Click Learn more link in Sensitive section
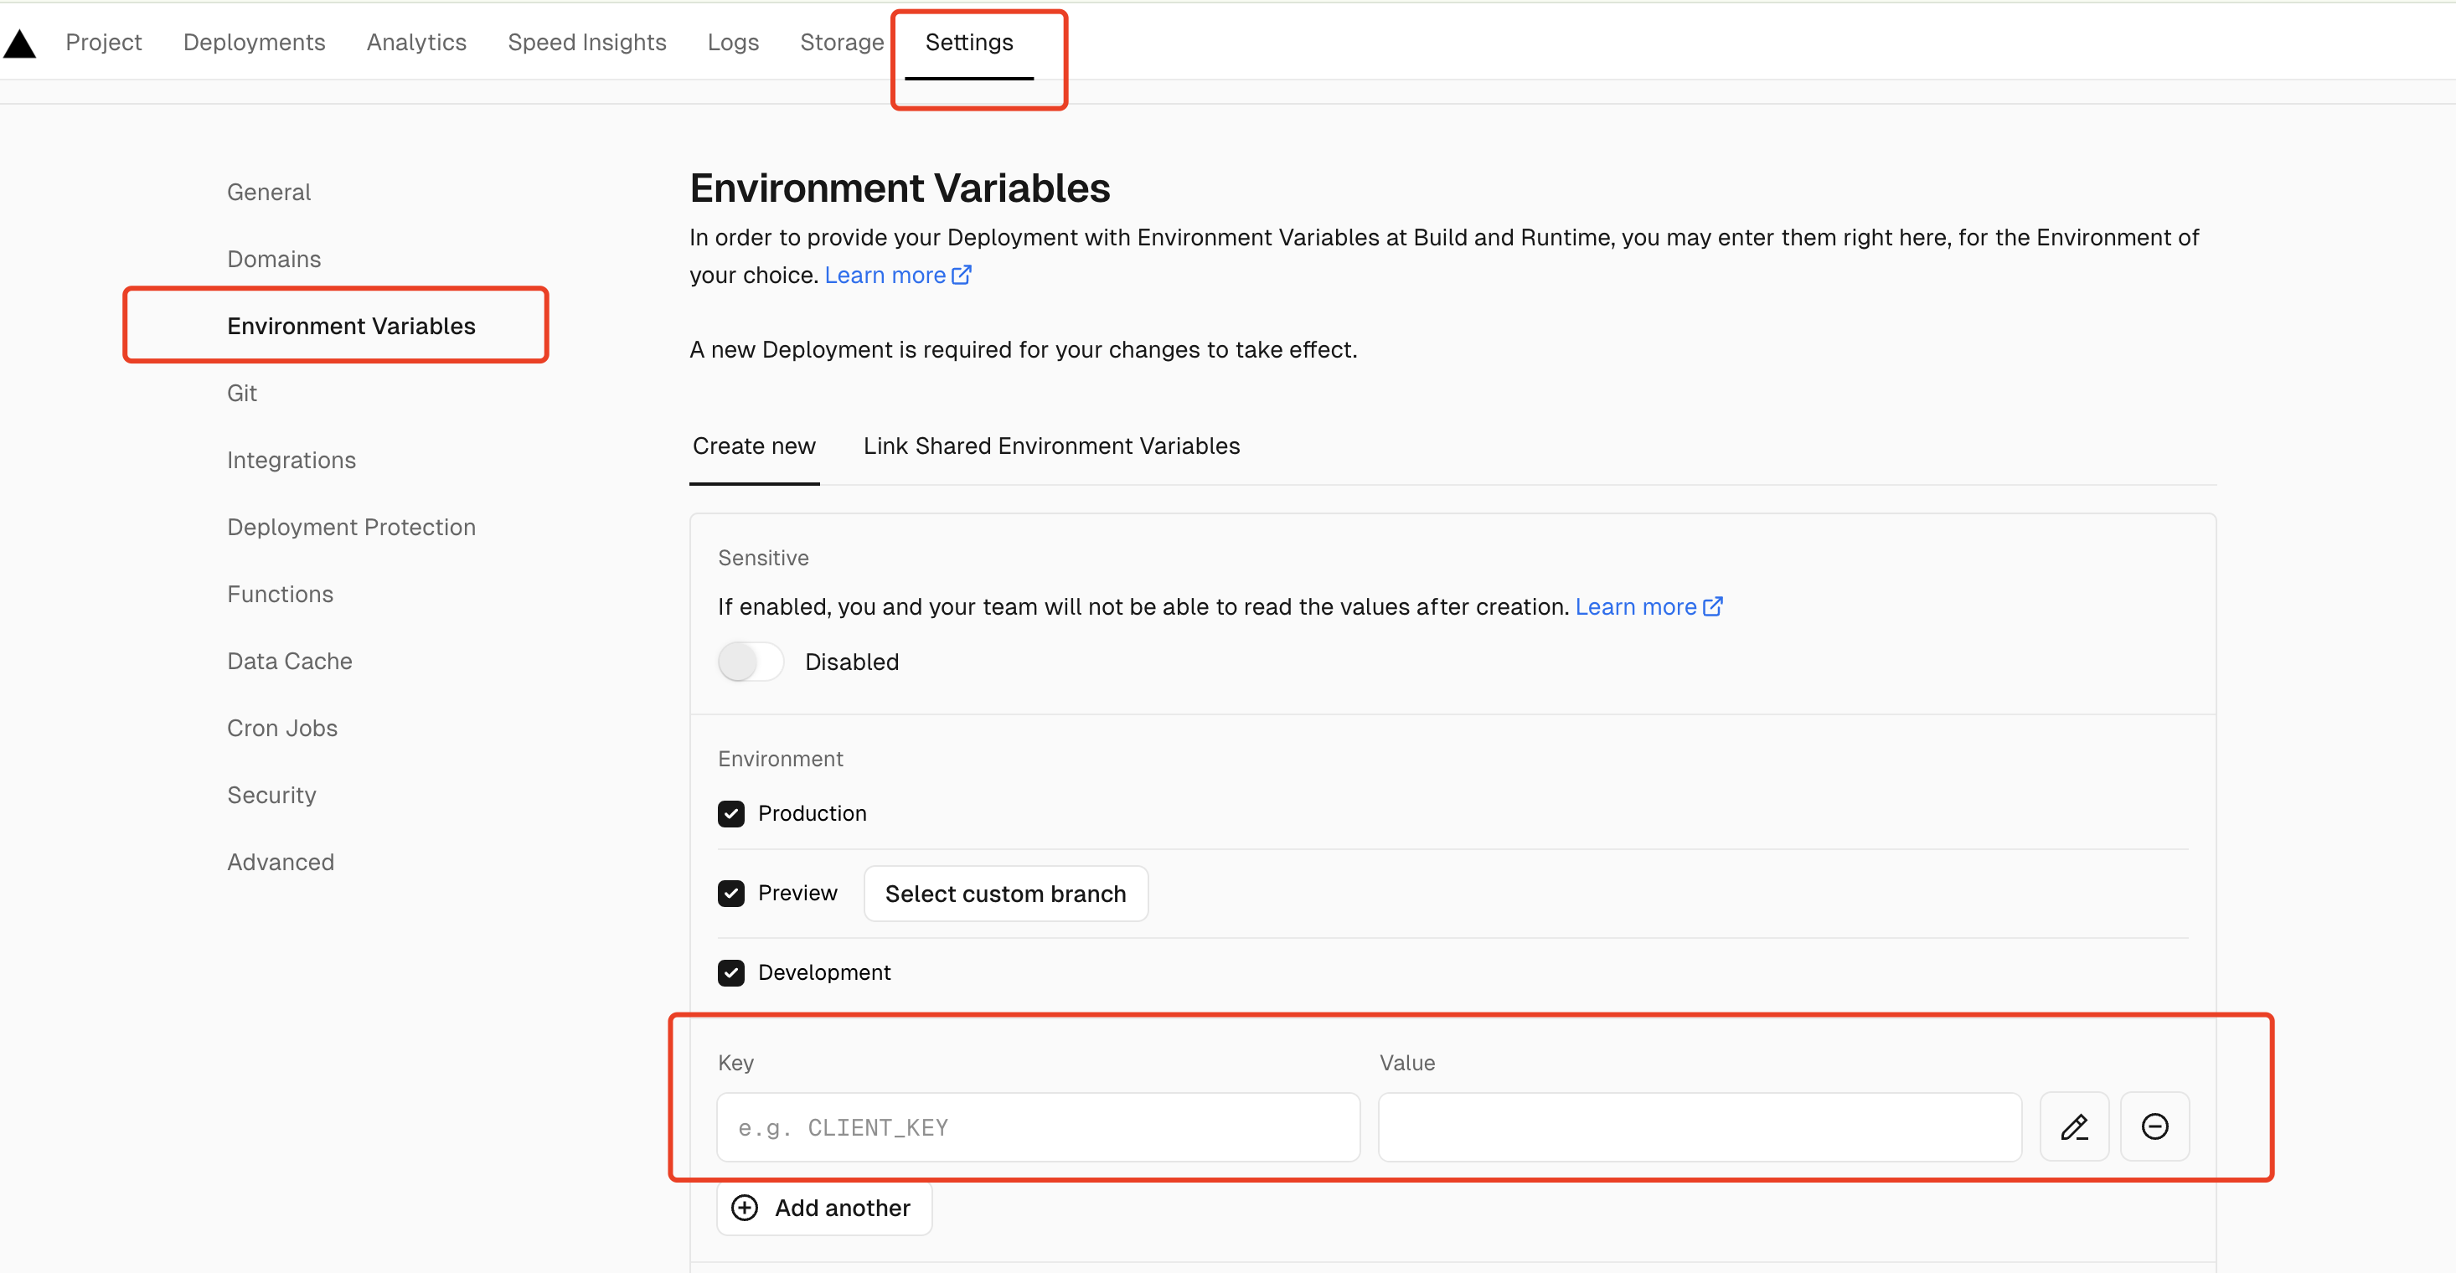Viewport: 2456px width, 1273px height. pos(1649,606)
